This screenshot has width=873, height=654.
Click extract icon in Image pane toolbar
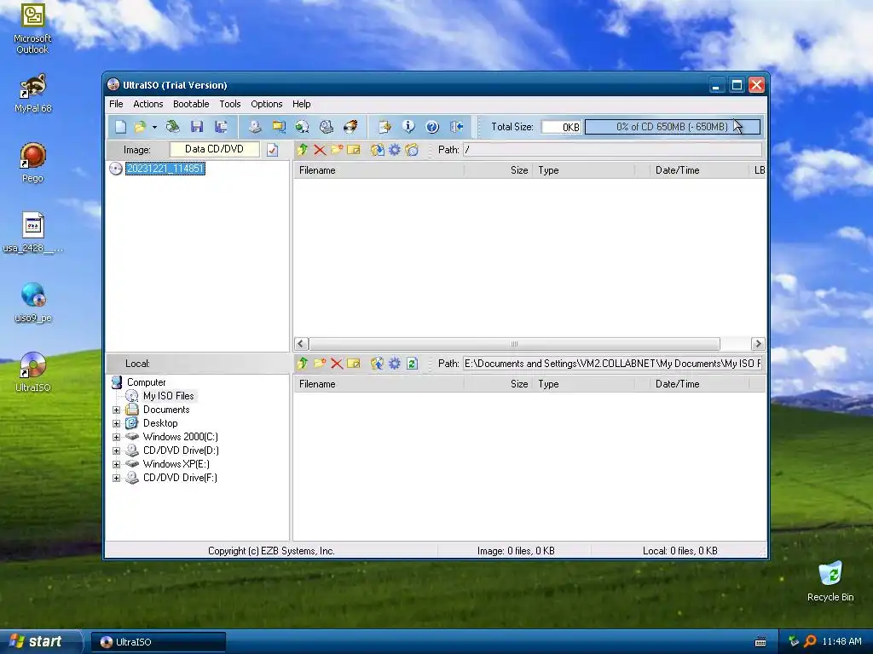[x=377, y=150]
